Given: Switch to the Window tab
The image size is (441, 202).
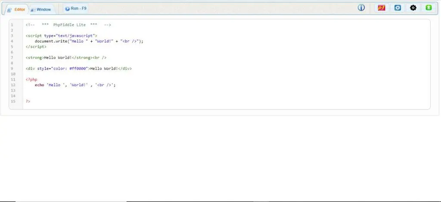Looking at the screenshot, I should coord(41,9).
